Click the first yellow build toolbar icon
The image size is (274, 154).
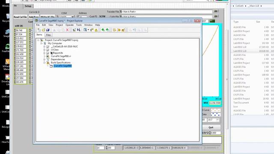(x=114, y=30)
